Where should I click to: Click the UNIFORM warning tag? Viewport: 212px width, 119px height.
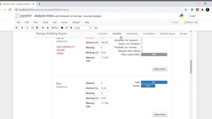(61, 50)
